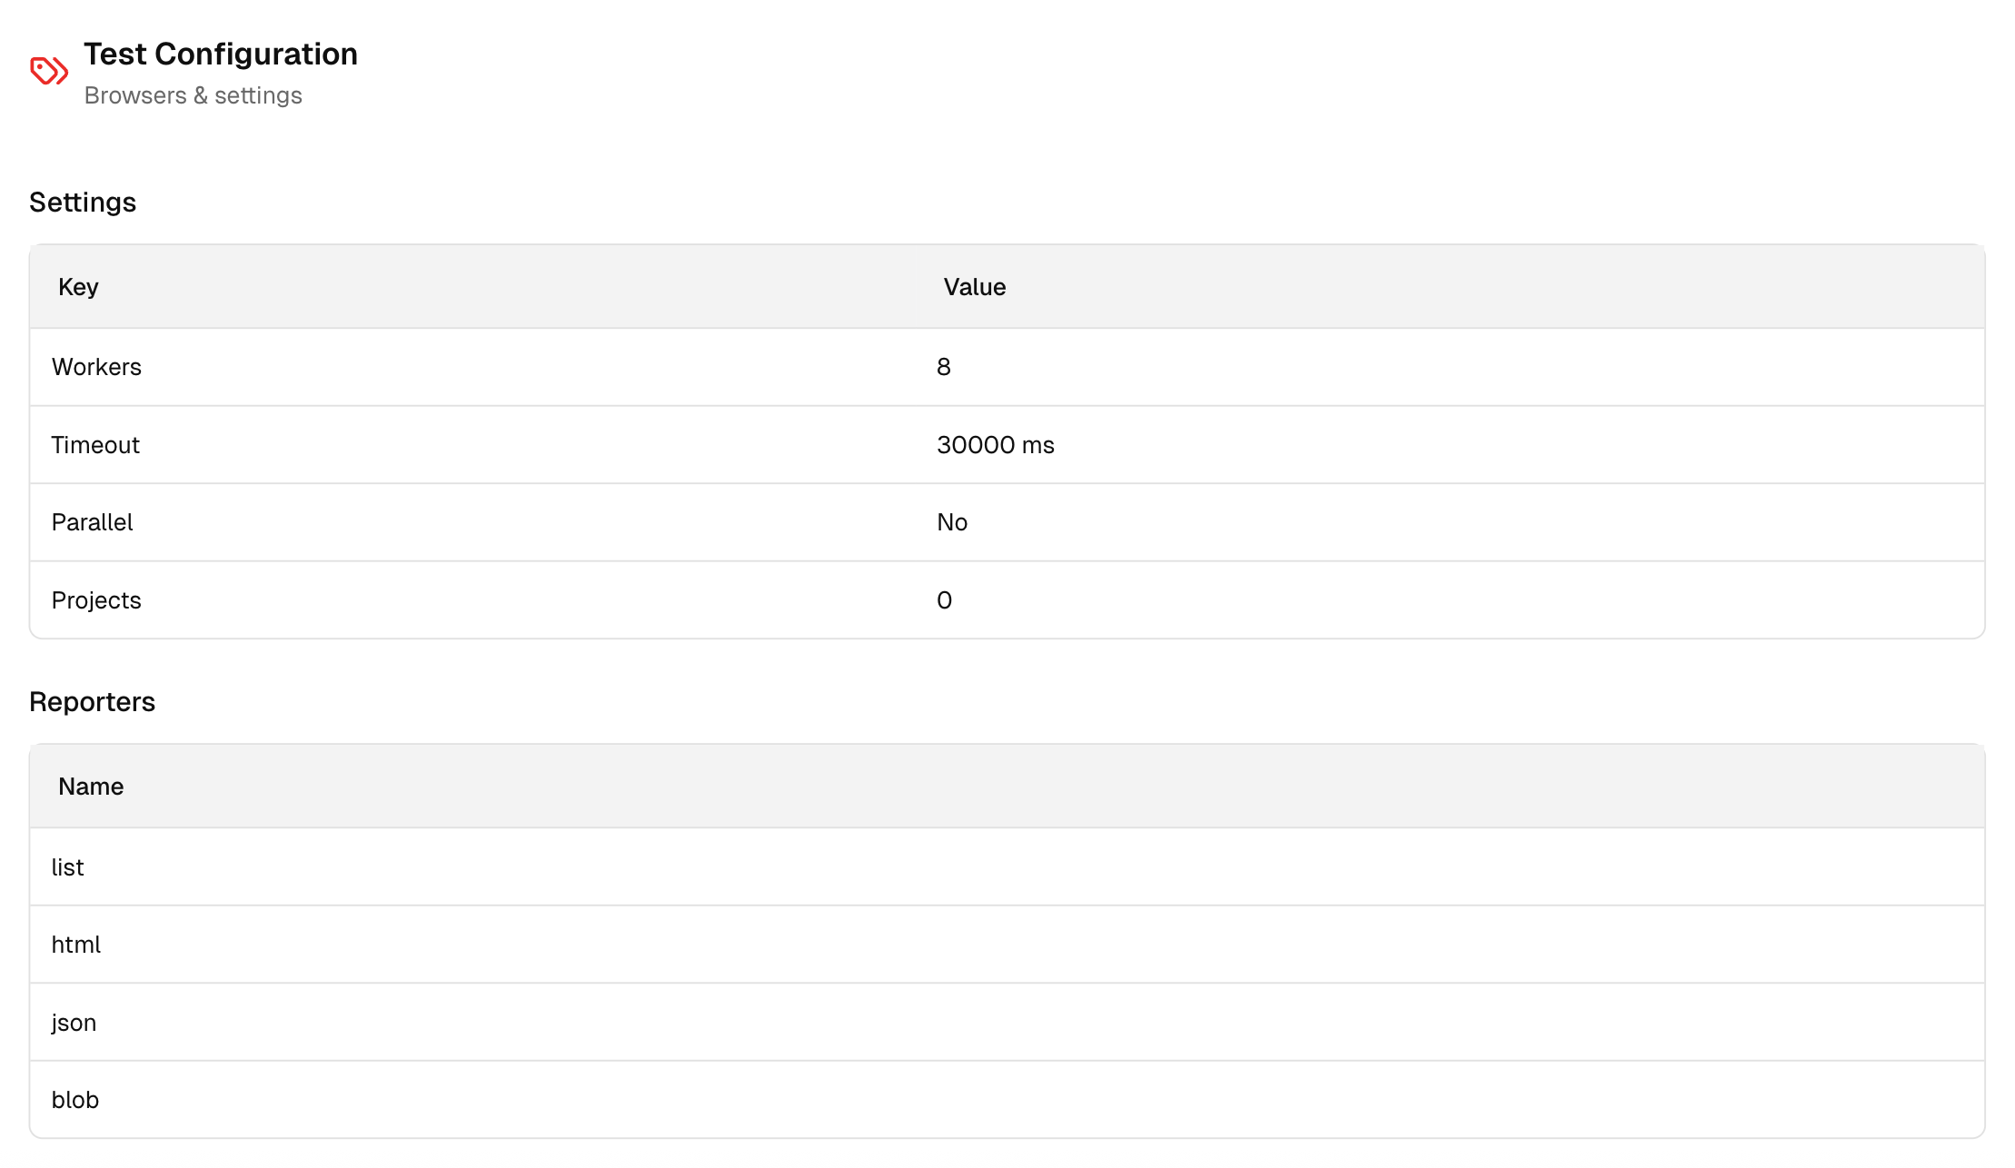Click the 'Browsers & settings' subtitle
Image resolution: width=2015 pixels, height=1168 pixels.
[193, 95]
